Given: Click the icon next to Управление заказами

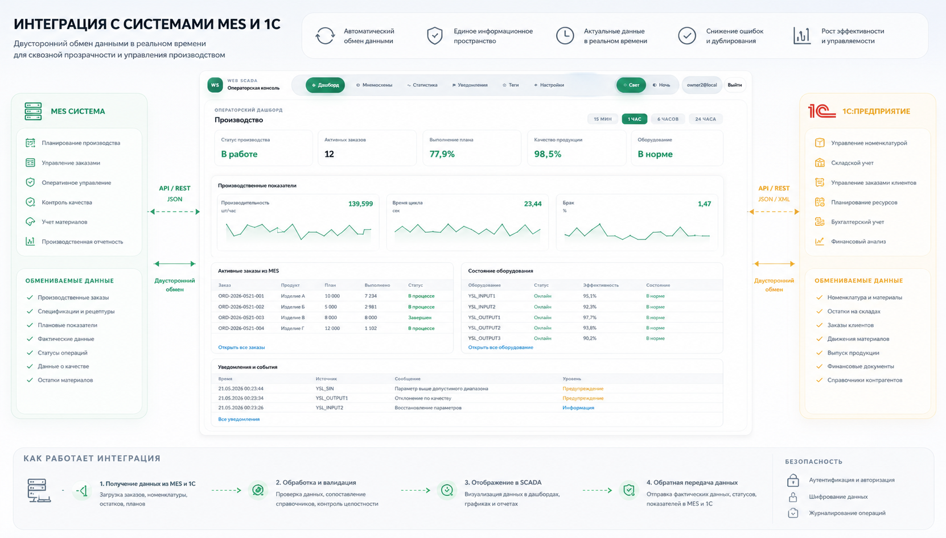Looking at the screenshot, I should pos(30,163).
